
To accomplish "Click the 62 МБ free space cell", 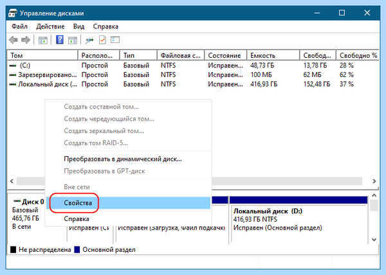I will tap(313, 75).
